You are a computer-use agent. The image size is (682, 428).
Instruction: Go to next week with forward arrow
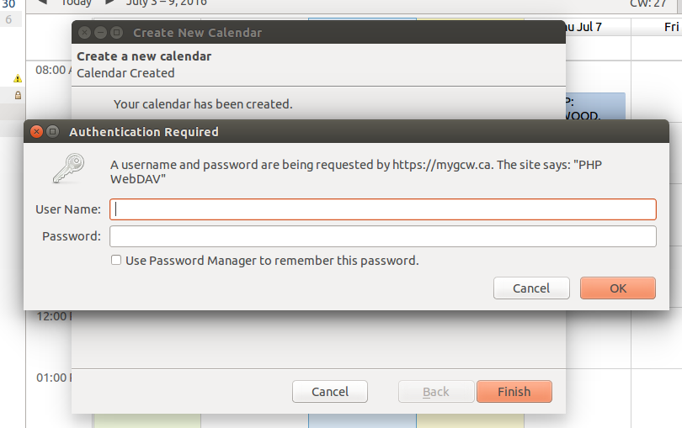(110, 3)
